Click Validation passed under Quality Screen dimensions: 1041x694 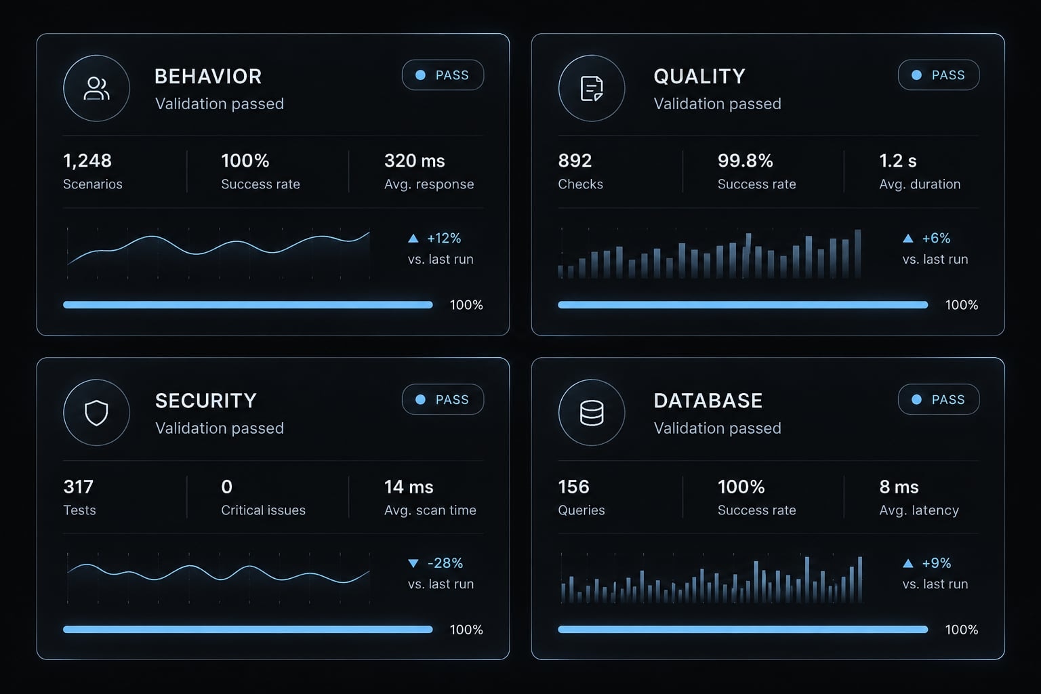(x=717, y=104)
